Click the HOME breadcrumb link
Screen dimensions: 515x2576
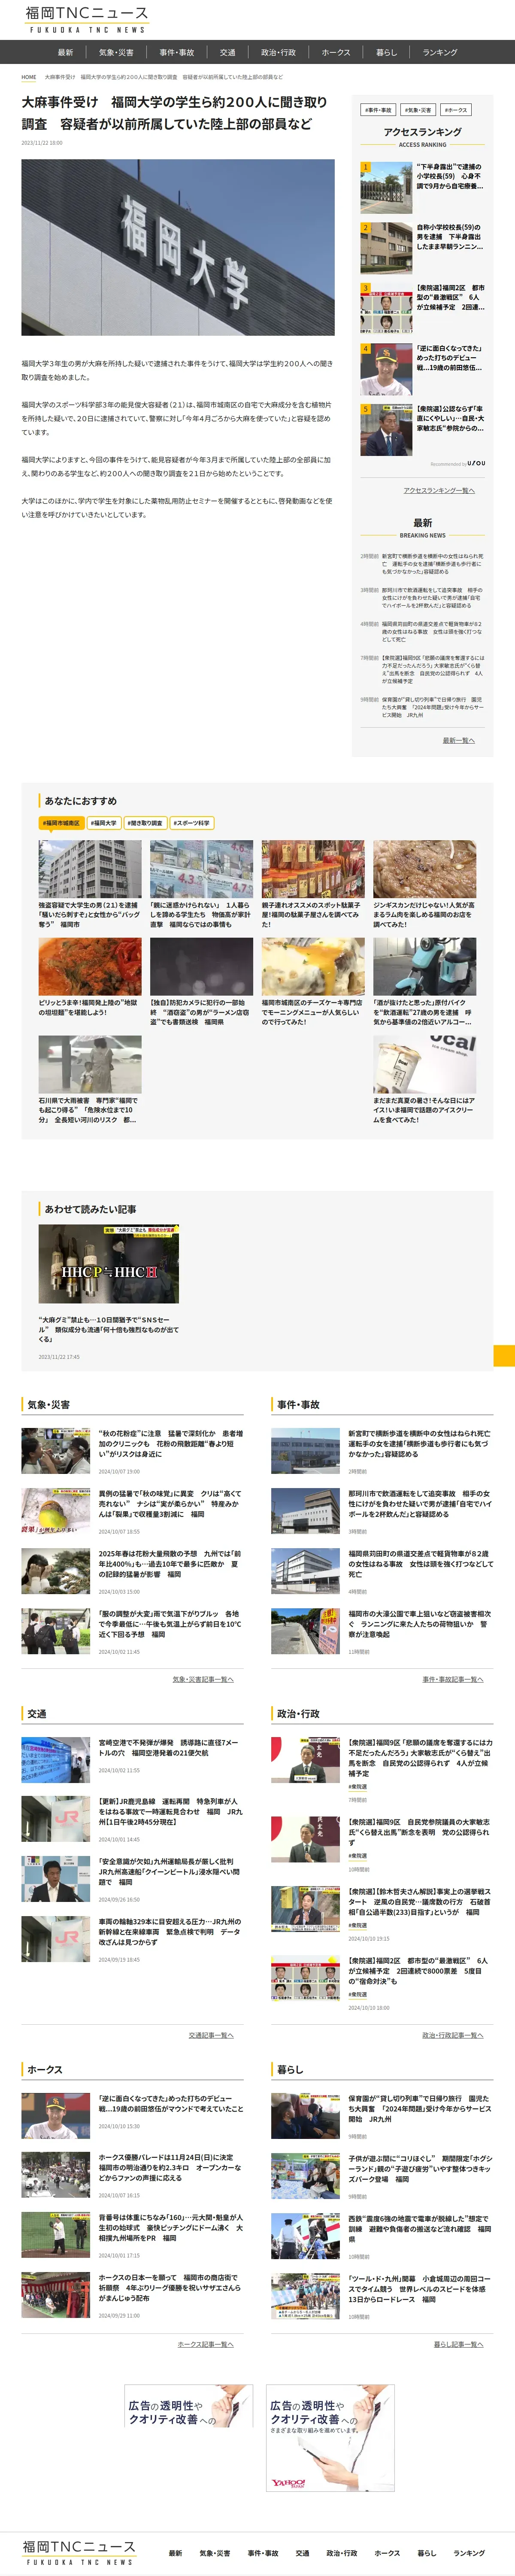click(x=29, y=77)
